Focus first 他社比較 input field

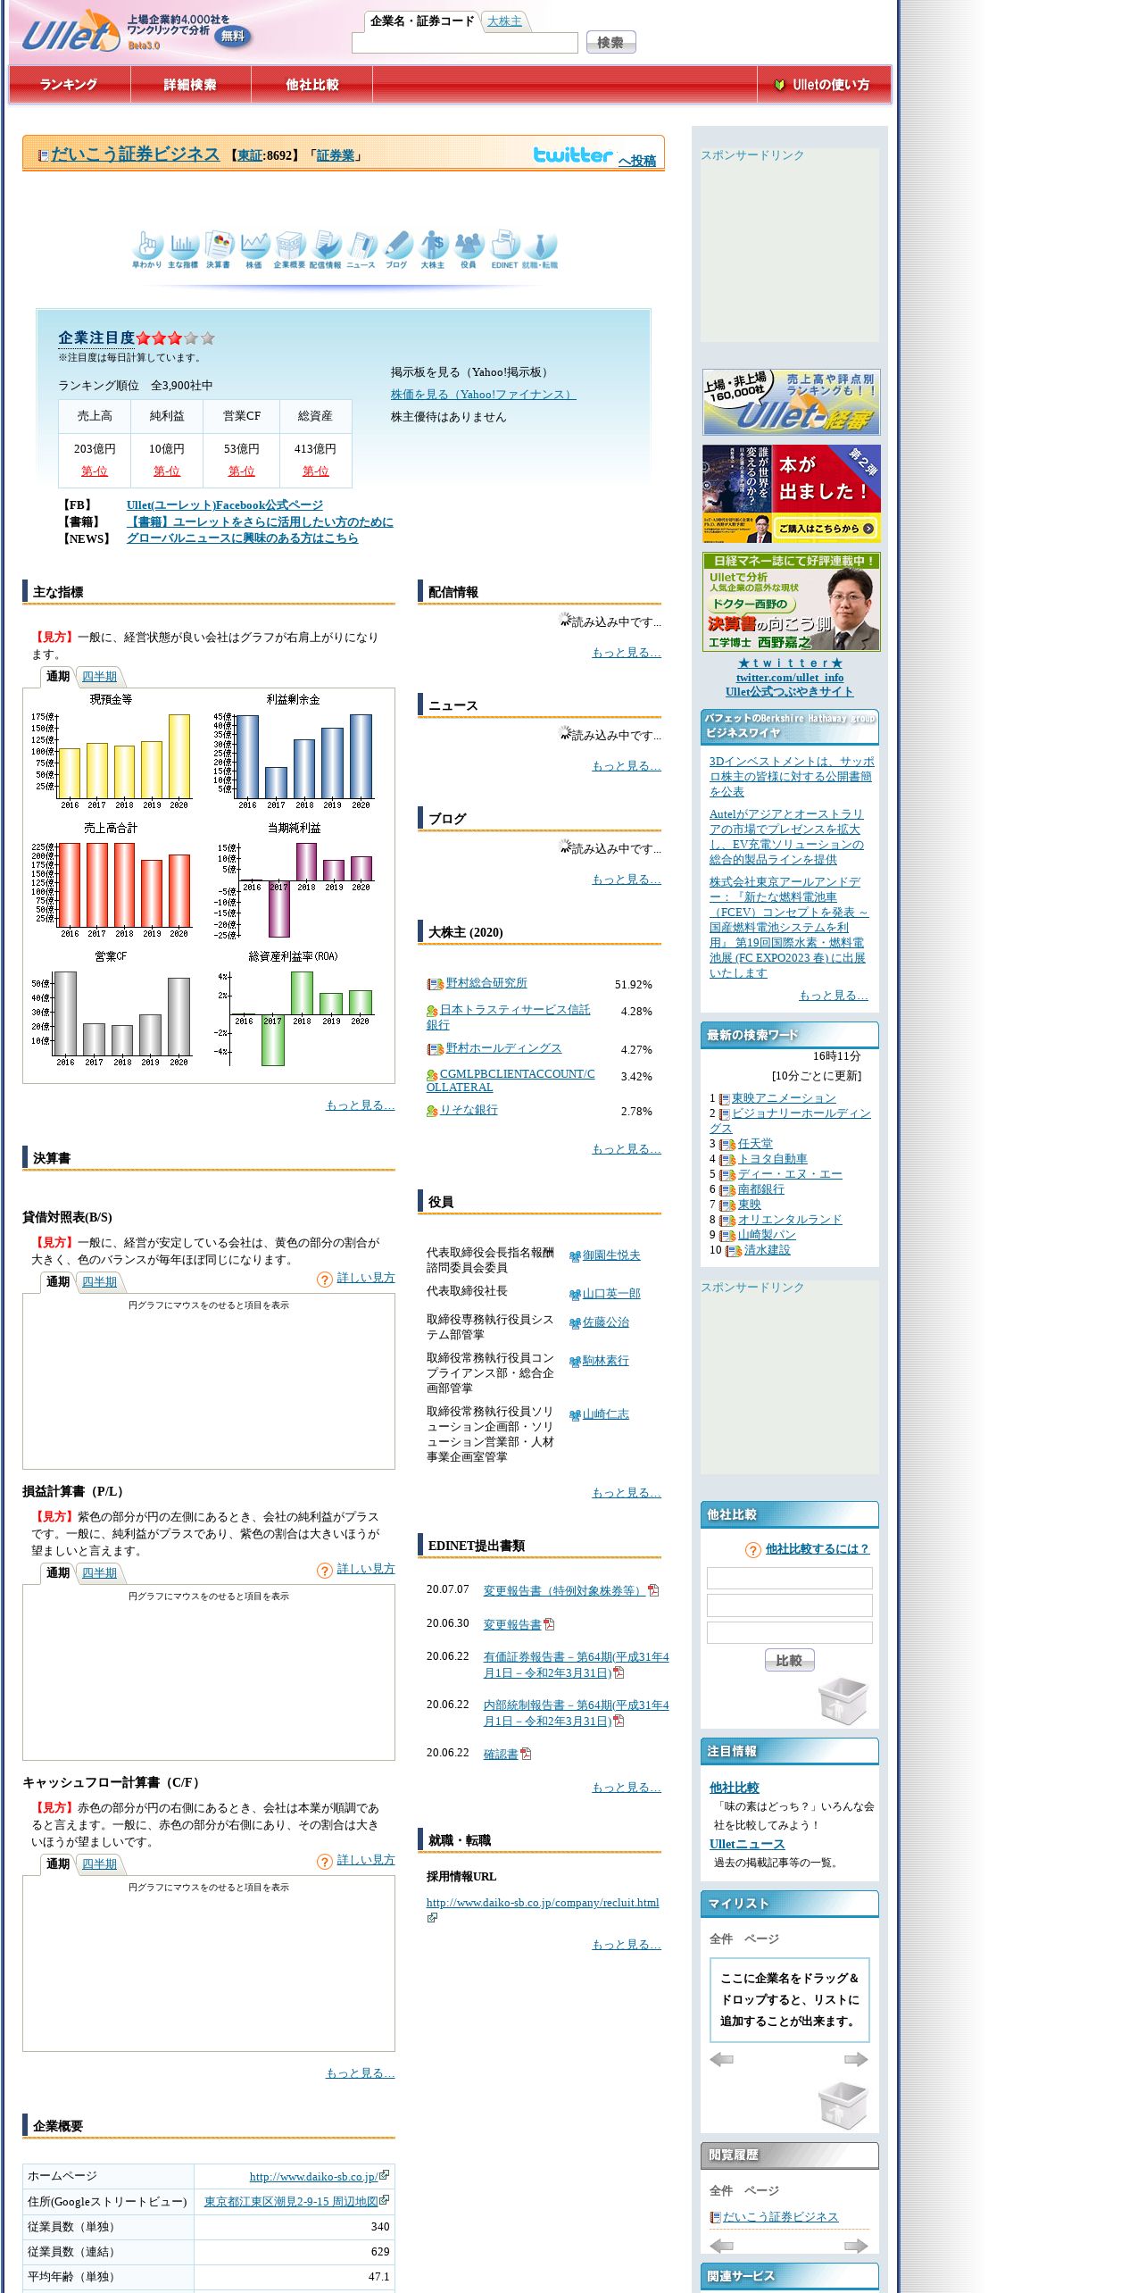(789, 1578)
